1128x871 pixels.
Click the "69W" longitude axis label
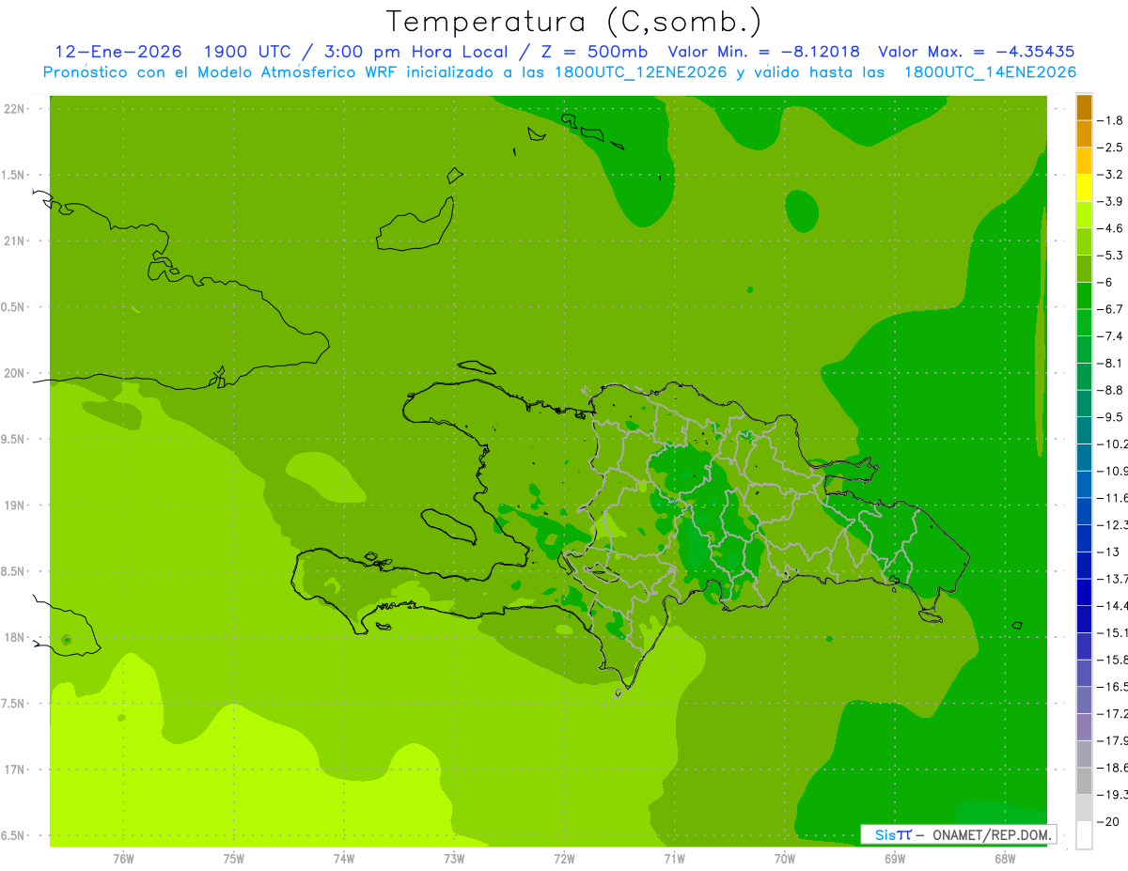click(x=895, y=859)
